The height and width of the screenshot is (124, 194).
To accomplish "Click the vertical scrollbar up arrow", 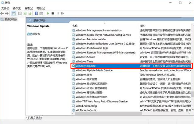I will (x=193, y=25).
